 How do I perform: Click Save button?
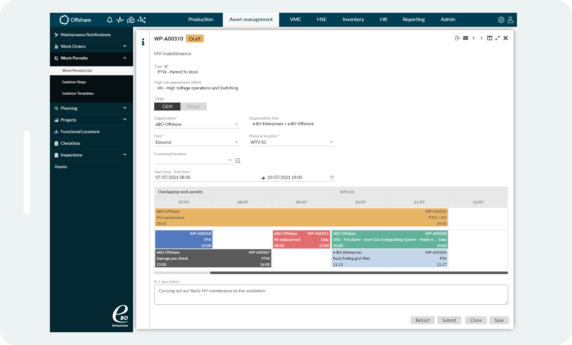click(x=499, y=320)
